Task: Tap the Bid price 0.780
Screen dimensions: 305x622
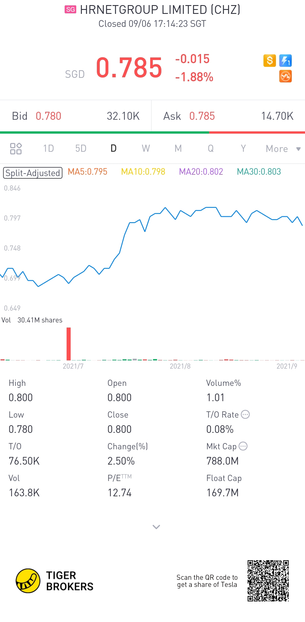Action: (x=49, y=116)
